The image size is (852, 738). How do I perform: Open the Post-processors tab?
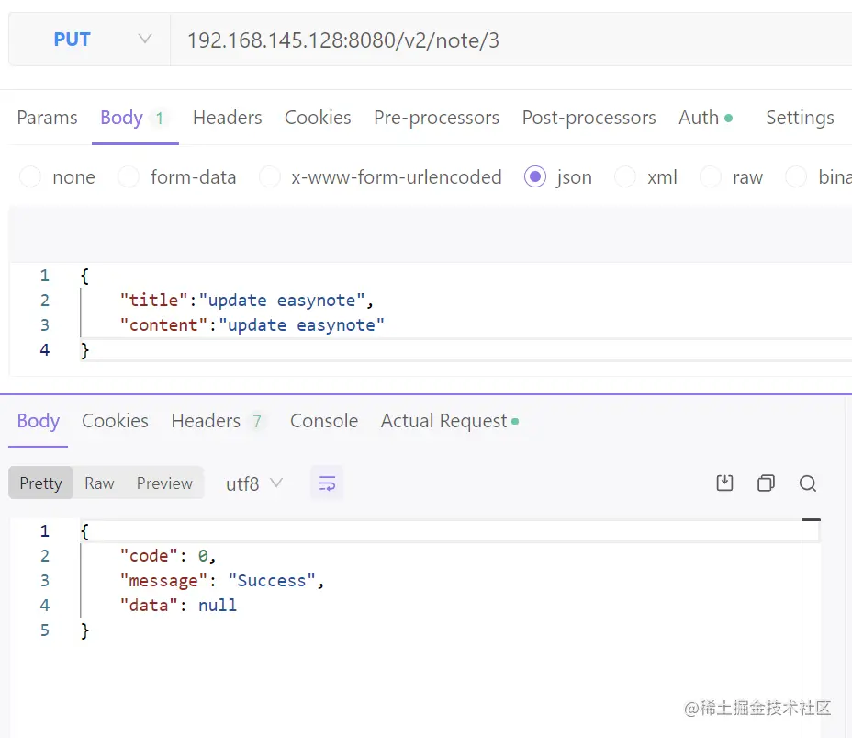pyautogui.click(x=589, y=118)
